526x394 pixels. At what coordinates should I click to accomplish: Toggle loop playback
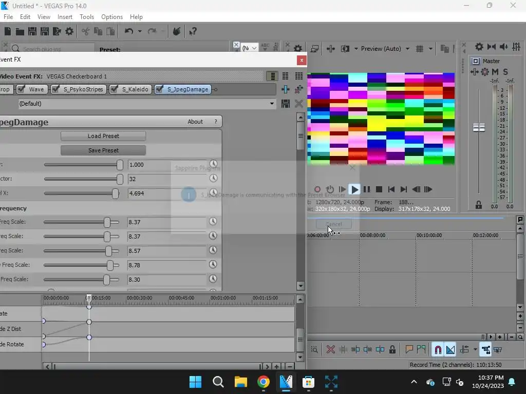coord(330,190)
